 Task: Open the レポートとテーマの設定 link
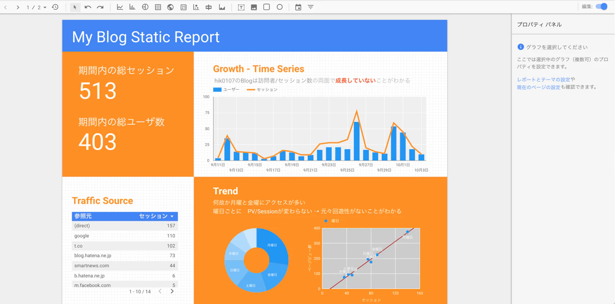pyautogui.click(x=543, y=80)
